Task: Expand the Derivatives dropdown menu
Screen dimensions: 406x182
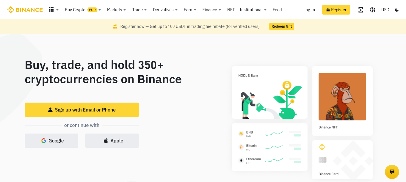Action: 165,10
